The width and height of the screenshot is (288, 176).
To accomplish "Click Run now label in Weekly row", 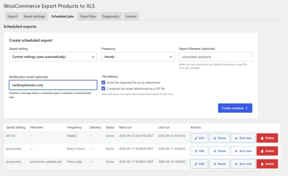I will [245, 138].
